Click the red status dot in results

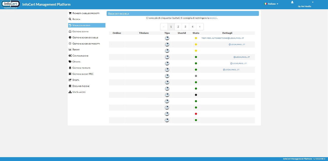[196, 114]
